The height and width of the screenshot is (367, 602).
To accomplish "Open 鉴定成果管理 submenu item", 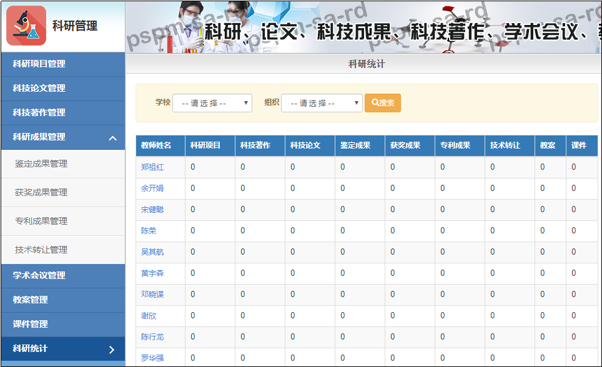I will (x=41, y=164).
